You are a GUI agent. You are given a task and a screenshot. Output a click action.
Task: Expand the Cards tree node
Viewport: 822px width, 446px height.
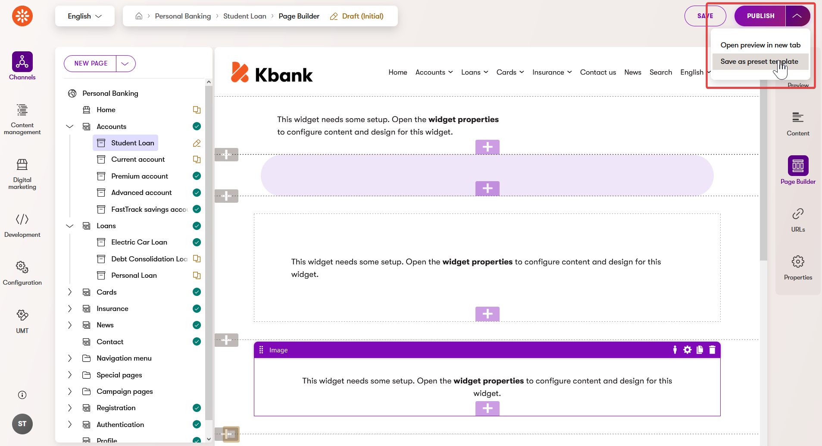coord(70,292)
